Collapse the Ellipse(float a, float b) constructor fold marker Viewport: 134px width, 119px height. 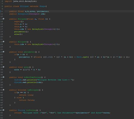tap(3, 19)
